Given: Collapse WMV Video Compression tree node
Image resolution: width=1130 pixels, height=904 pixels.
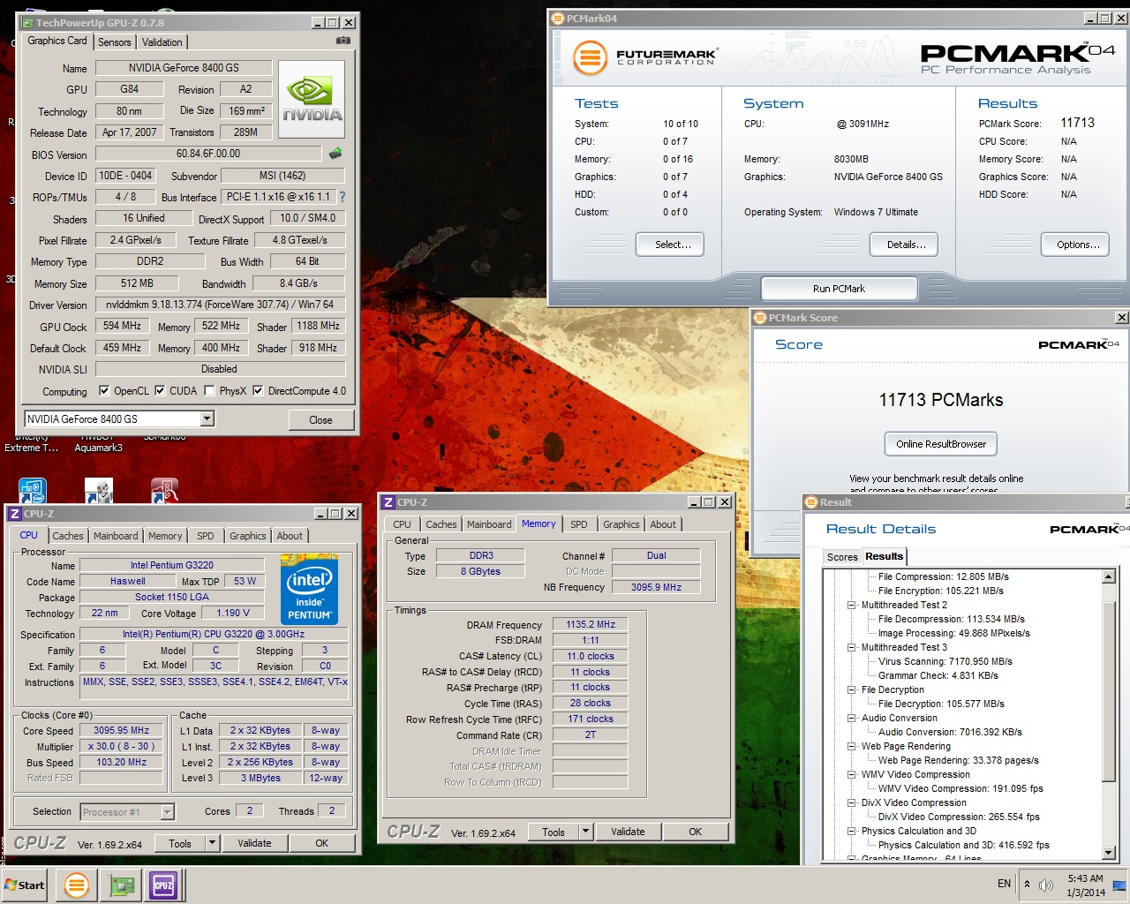Looking at the screenshot, I should (852, 774).
